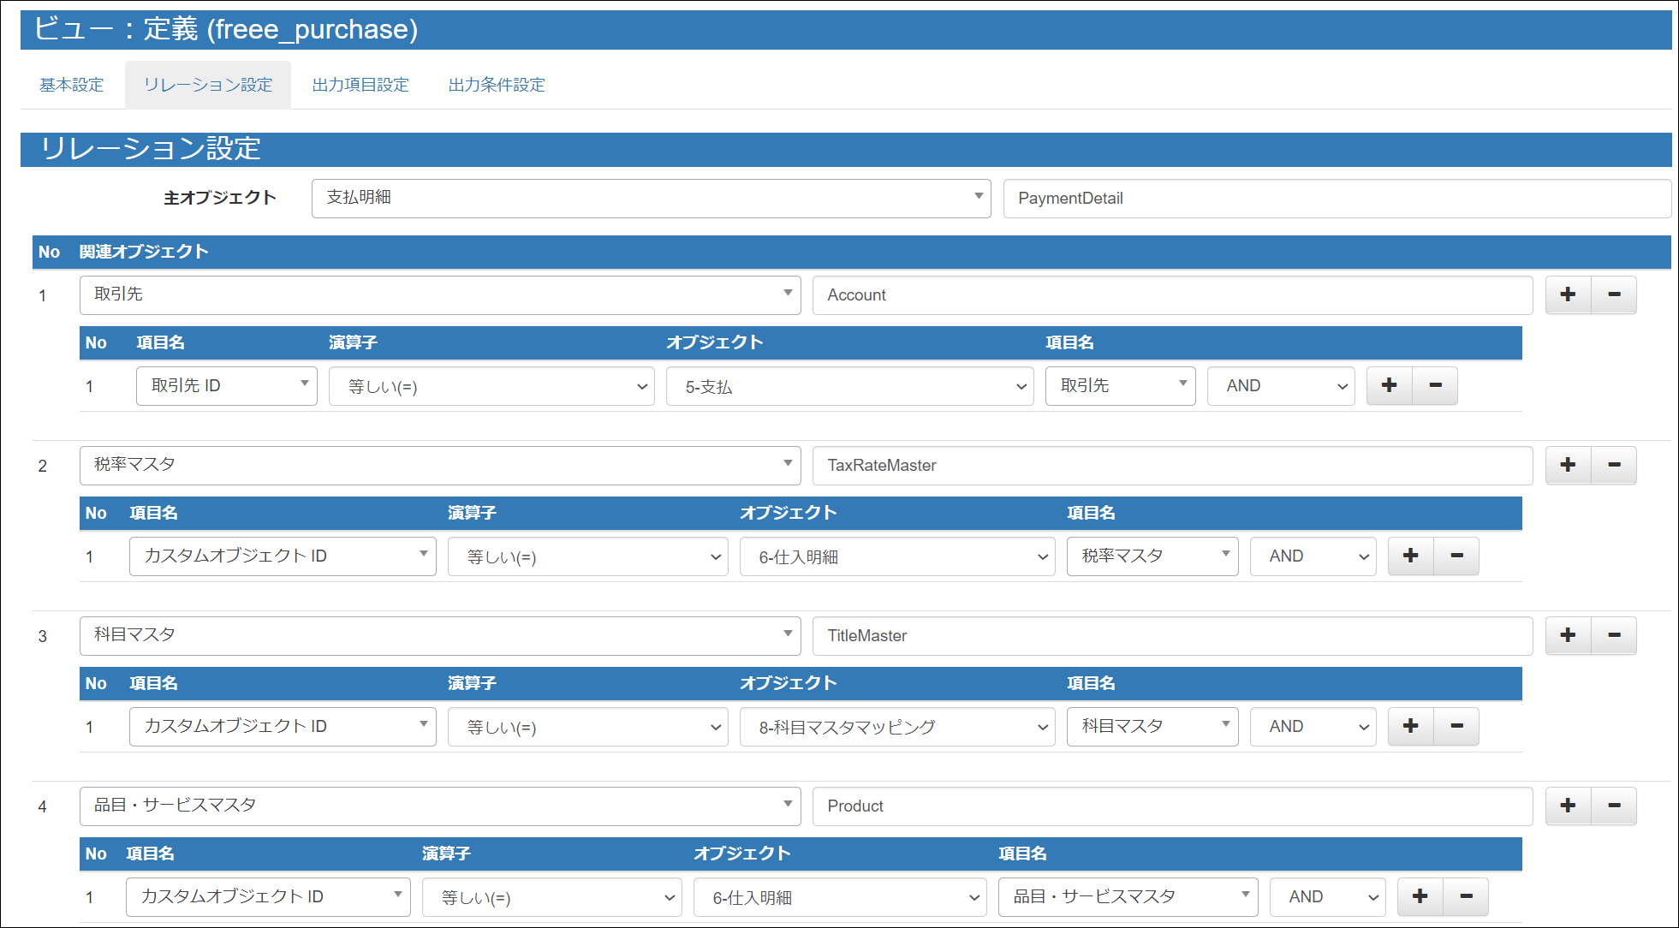
Task: Expand the 5-支払 object dropdown
Action: (849, 386)
